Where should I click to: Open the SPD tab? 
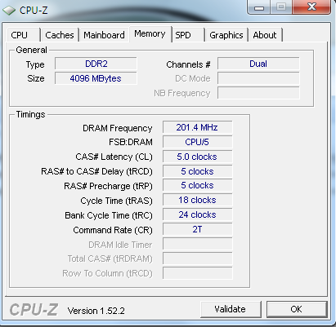(x=188, y=35)
